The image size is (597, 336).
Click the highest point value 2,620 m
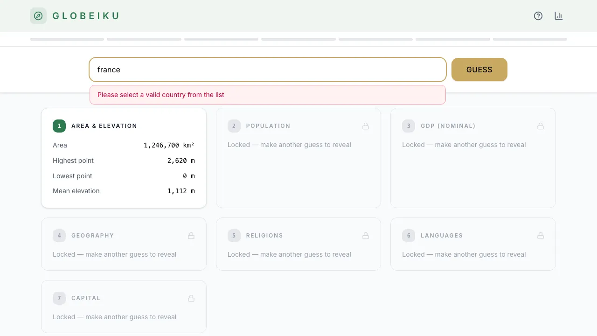[x=181, y=161]
